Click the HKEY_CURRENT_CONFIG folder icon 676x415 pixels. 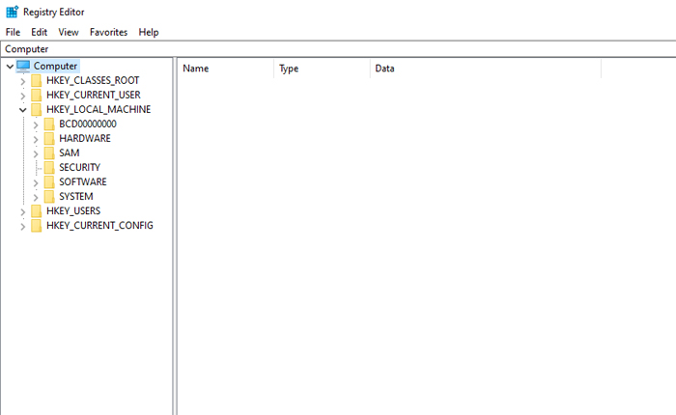(x=37, y=226)
